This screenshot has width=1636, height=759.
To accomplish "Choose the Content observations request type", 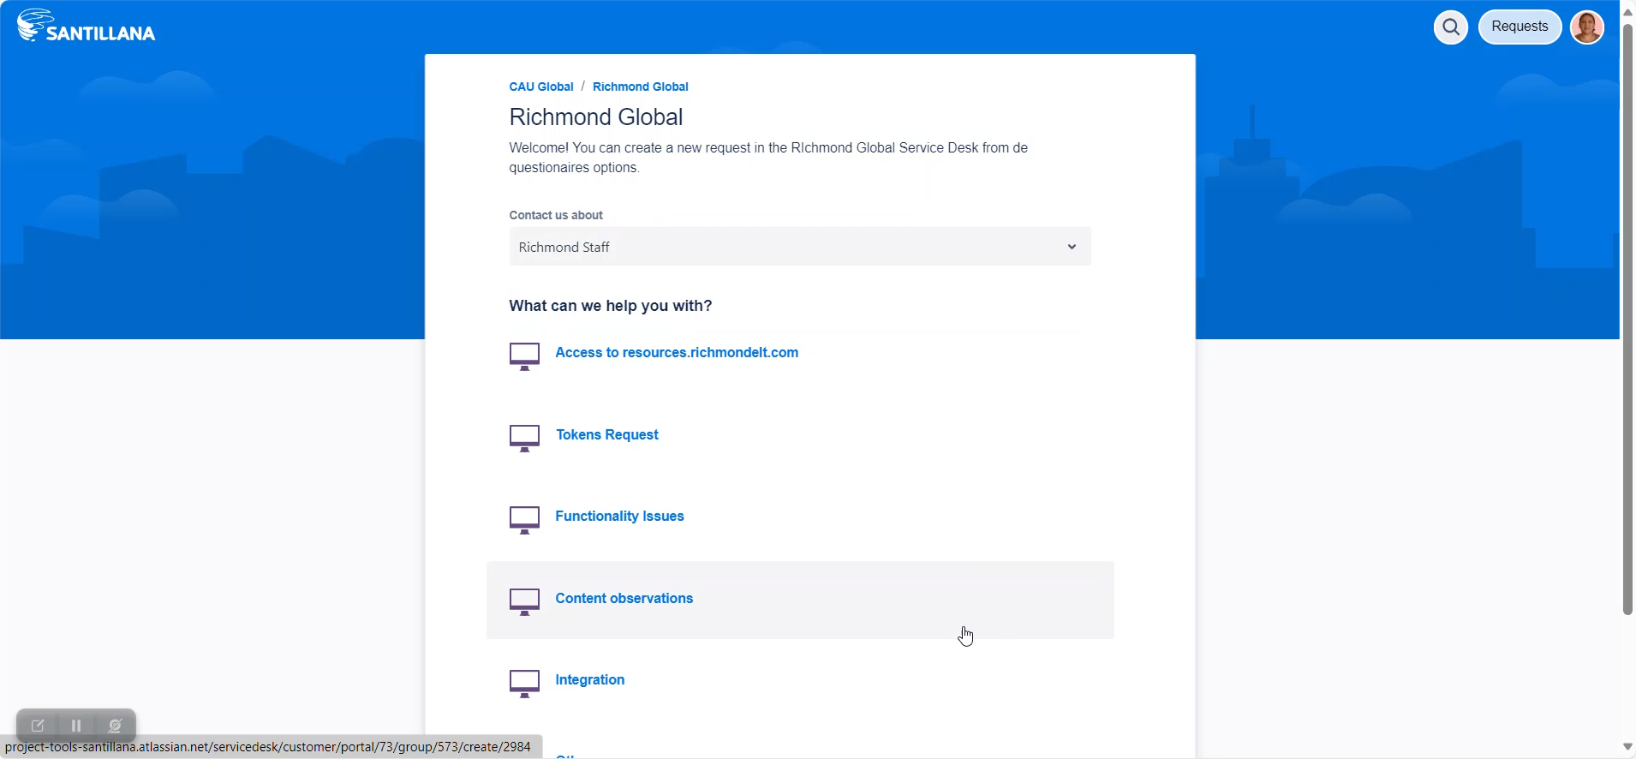I will (624, 598).
